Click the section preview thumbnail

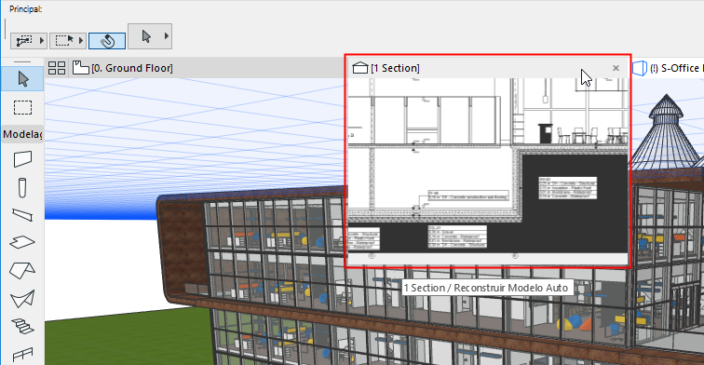488,171
